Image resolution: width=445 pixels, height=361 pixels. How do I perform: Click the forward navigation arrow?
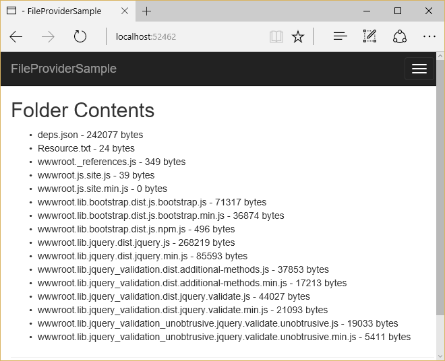tap(48, 37)
